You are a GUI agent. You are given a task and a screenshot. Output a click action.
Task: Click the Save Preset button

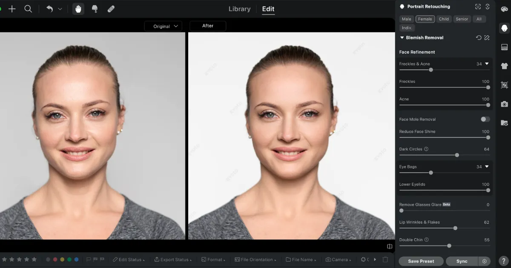[x=421, y=261]
